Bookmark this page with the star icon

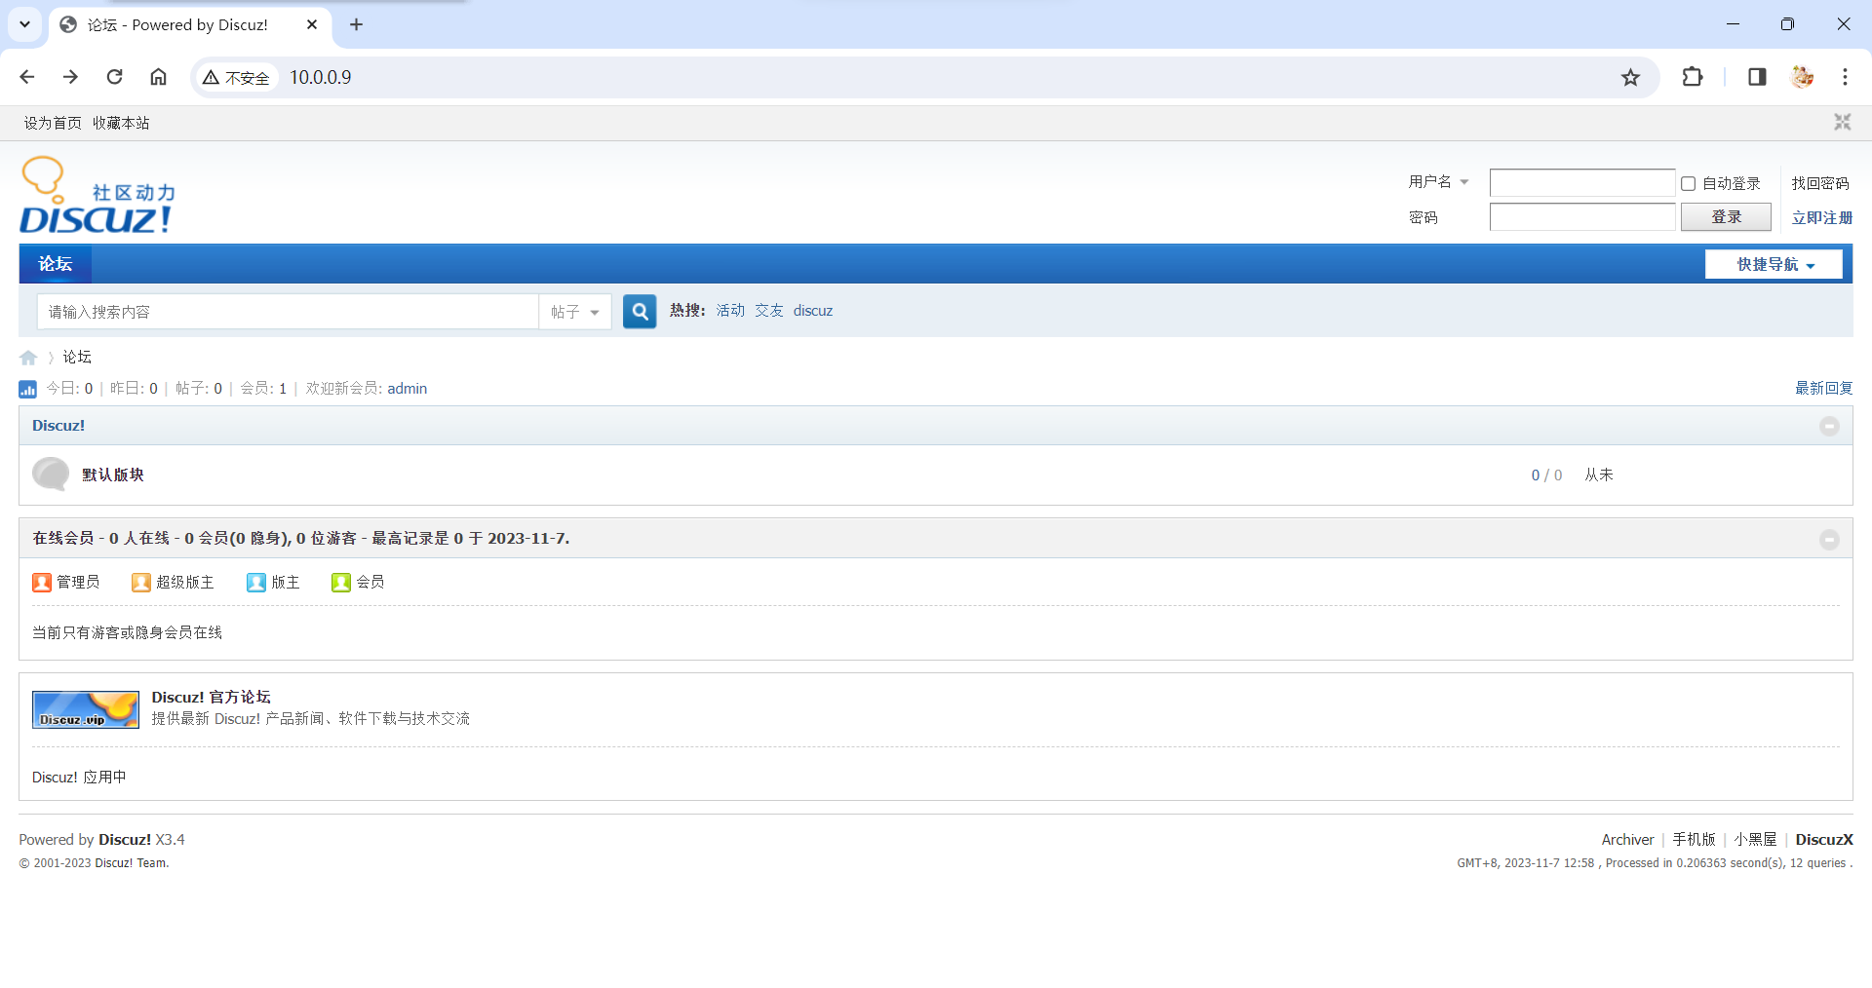point(1630,78)
